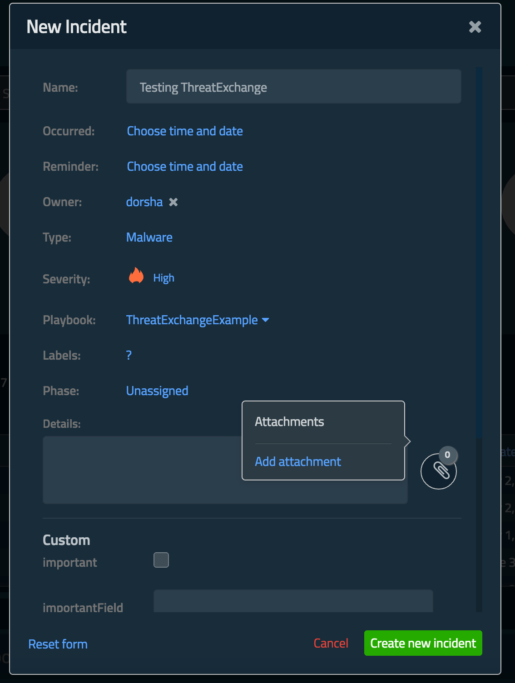Choose time and date for Occurred
Screen dimensions: 515x683
click(x=184, y=131)
